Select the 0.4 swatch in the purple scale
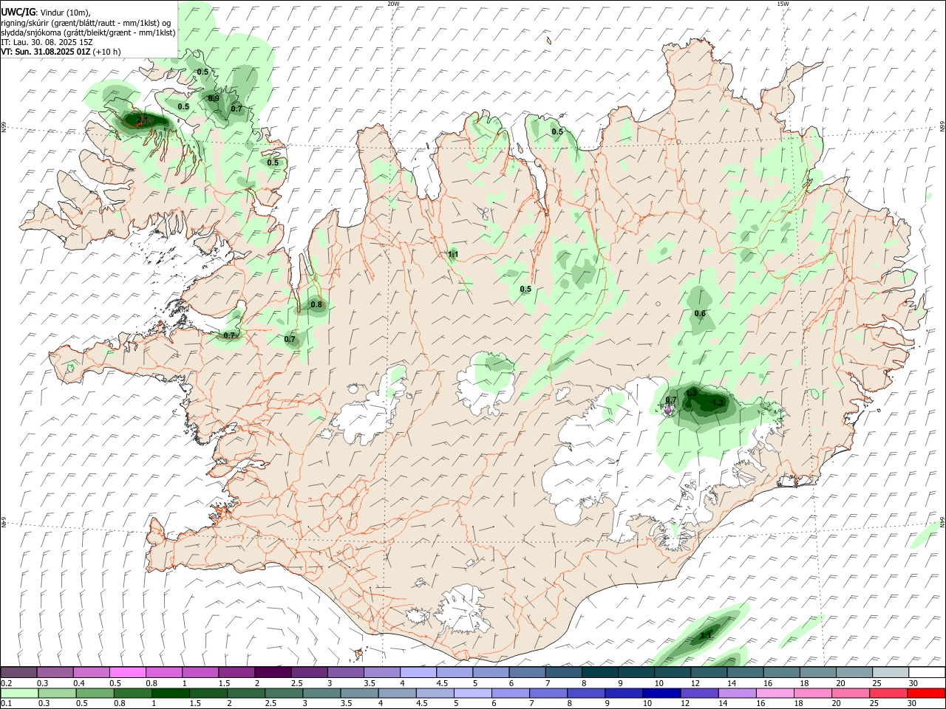 click(91, 672)
